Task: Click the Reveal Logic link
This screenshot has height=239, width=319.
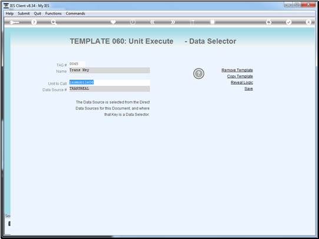Action: point(242,82)
